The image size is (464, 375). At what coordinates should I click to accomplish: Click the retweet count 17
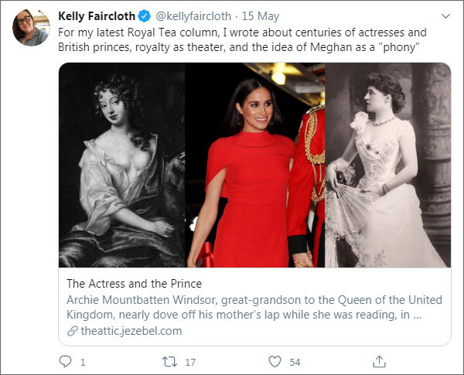tap(190, 361)
